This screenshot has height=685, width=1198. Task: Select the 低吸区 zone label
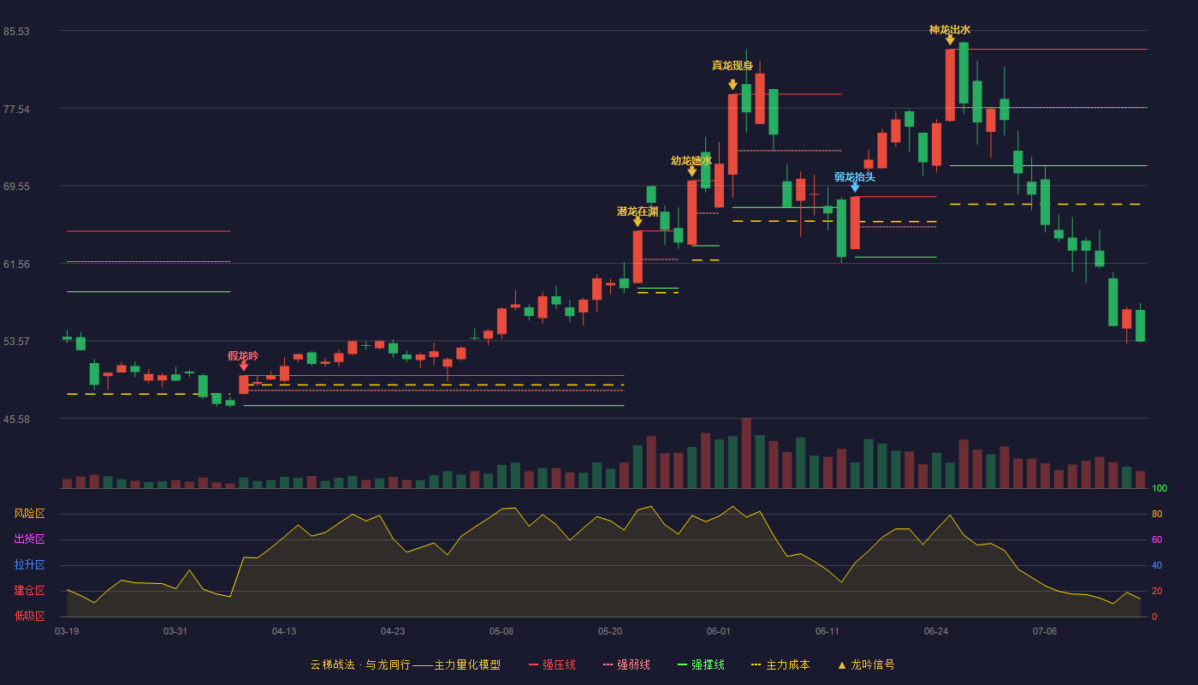click(29, 616)
